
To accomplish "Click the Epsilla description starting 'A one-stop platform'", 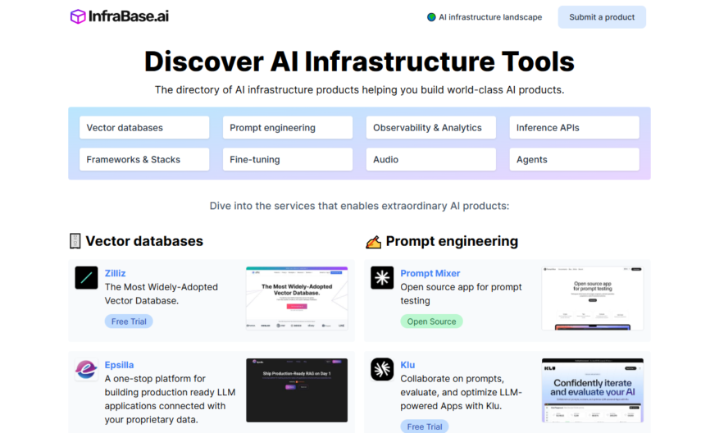I will [x=171, y=399].
